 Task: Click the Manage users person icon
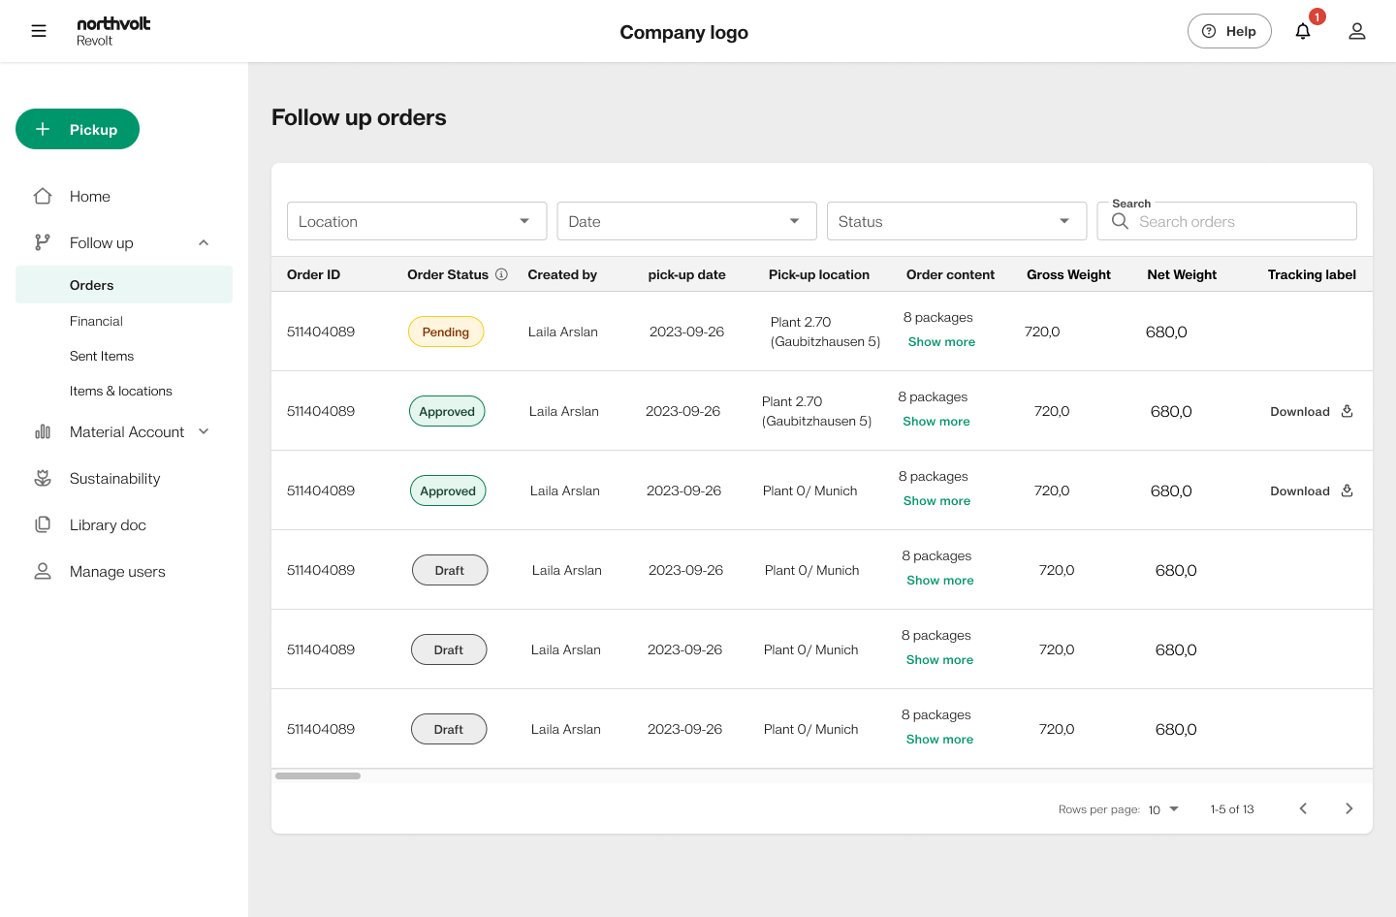43,571
